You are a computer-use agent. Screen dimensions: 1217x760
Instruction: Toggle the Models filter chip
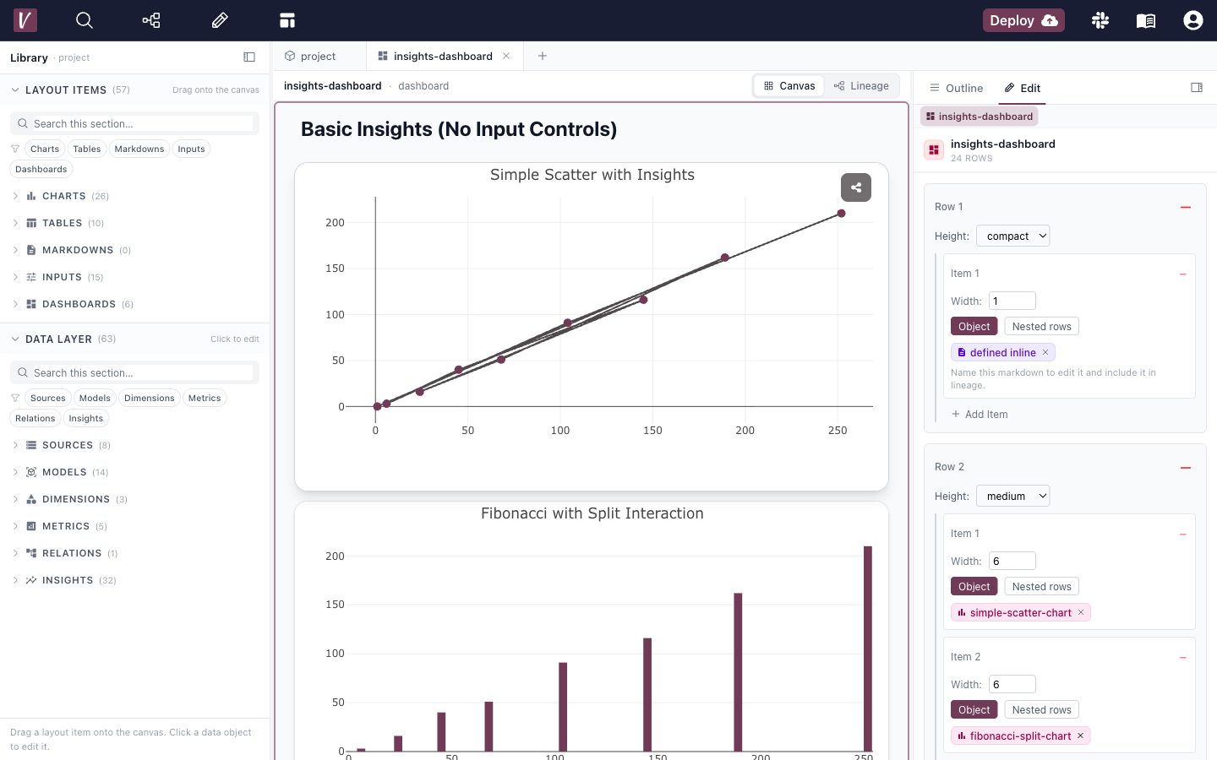click(x=95, y=398)
